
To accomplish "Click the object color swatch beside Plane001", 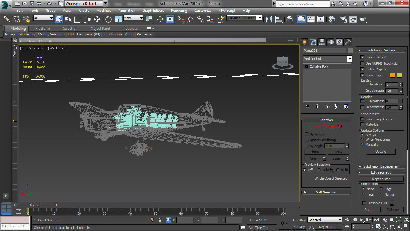I will pyautogui.click(x=350, y=51).
